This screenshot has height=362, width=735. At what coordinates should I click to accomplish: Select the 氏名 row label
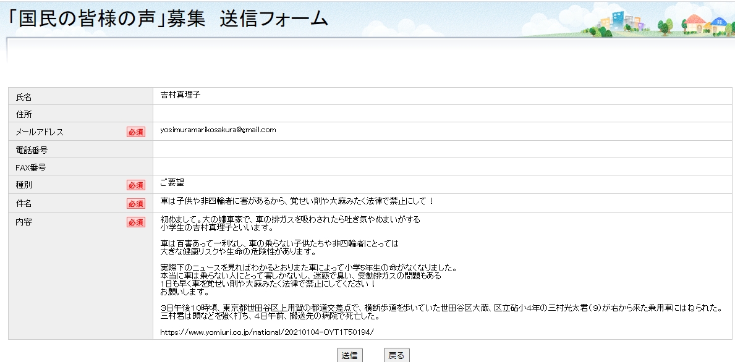(23, 97)
